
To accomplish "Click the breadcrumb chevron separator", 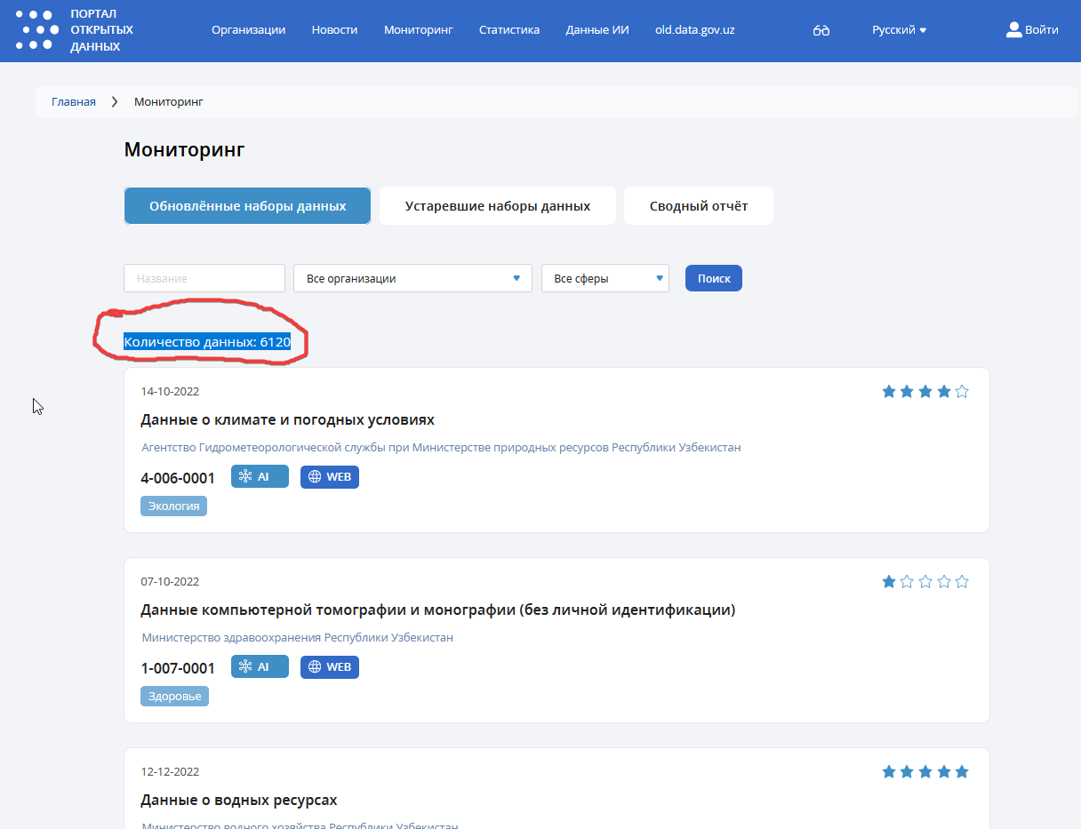I will click(115, 102).
